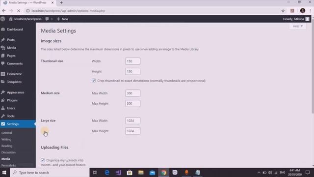Stop loading the page
The image size is (314, 177).
[x=19, y=11]
